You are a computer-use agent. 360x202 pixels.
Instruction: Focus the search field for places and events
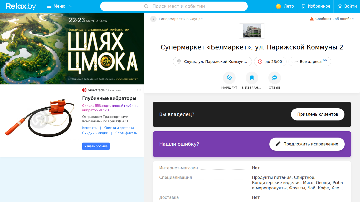174,6
